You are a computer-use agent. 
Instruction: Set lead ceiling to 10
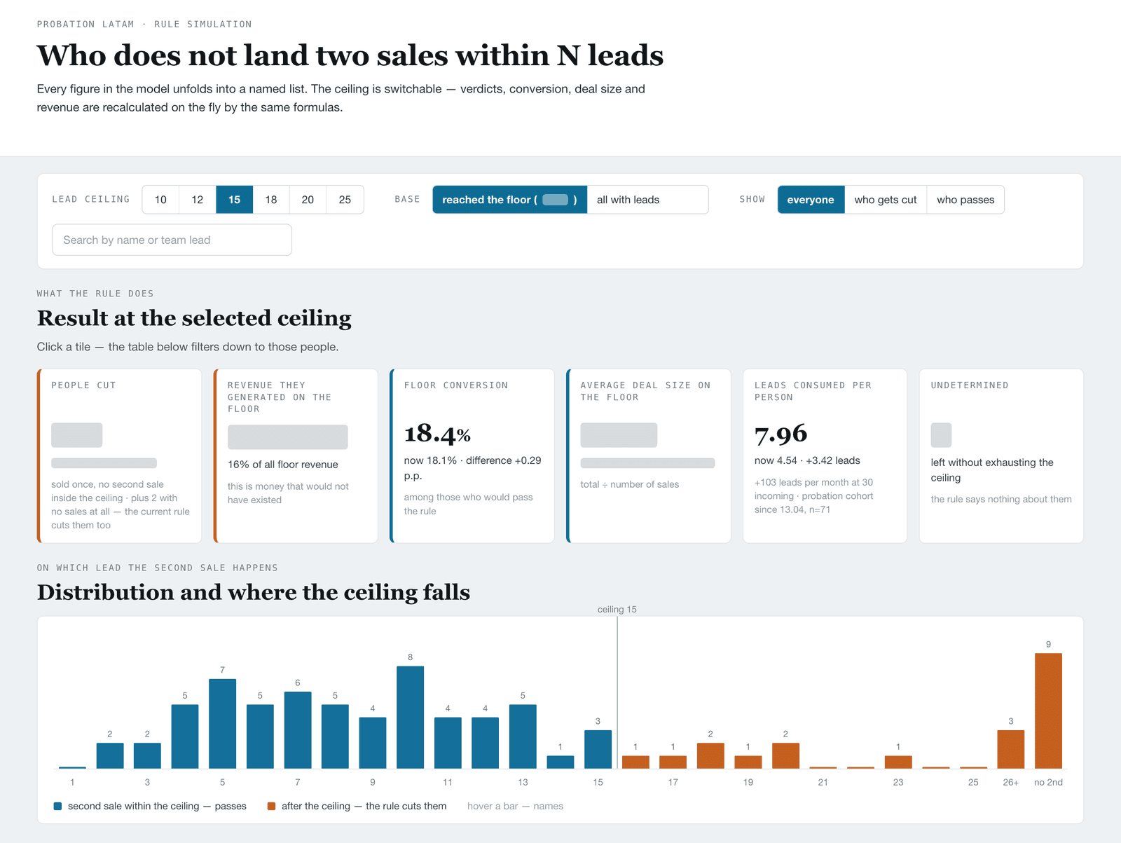coord(160,200)
